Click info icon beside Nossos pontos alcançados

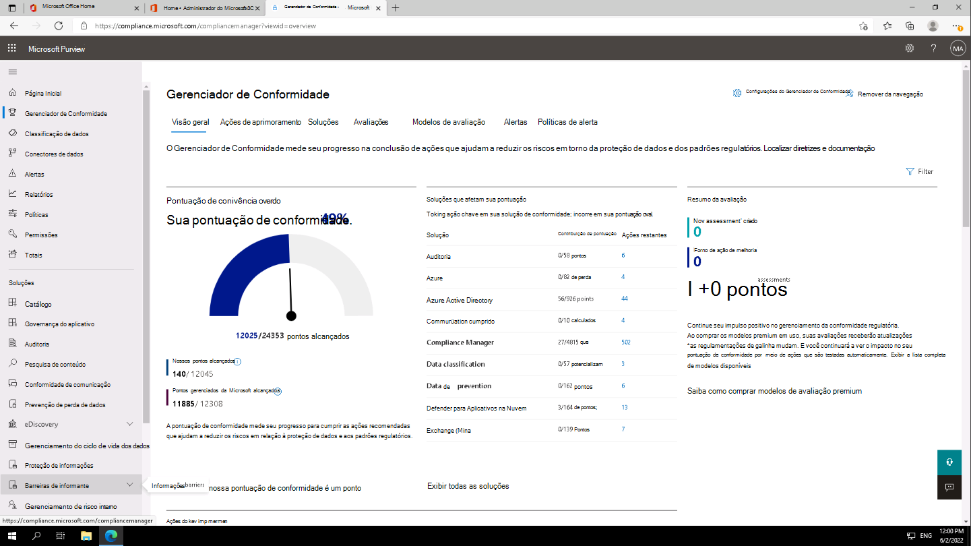pos(237,361)
